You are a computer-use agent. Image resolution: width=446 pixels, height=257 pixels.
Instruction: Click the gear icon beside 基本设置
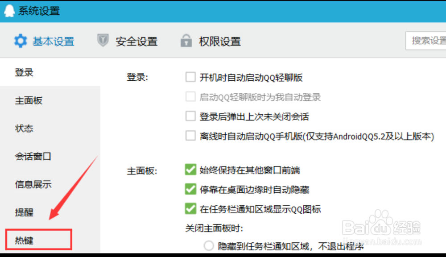coord(21,41)
